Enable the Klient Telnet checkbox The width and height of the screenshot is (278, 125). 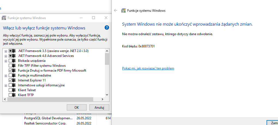click(10, 90)
